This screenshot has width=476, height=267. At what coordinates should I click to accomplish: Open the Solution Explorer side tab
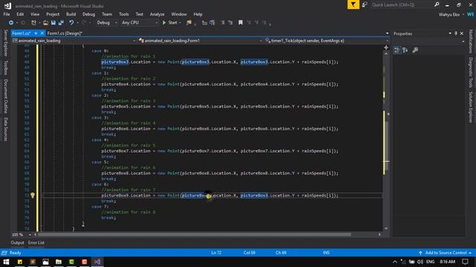(x=471, y=108)
